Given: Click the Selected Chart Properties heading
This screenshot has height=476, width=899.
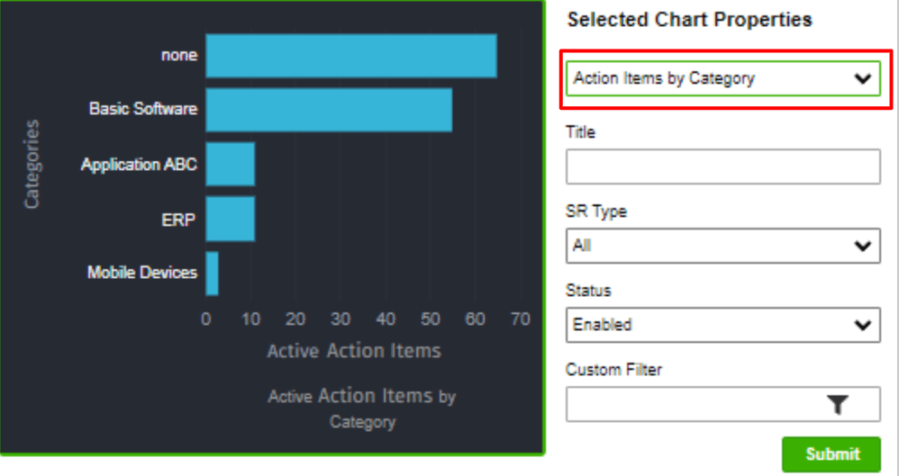Looking at the screenshot, I should point(690,20).
